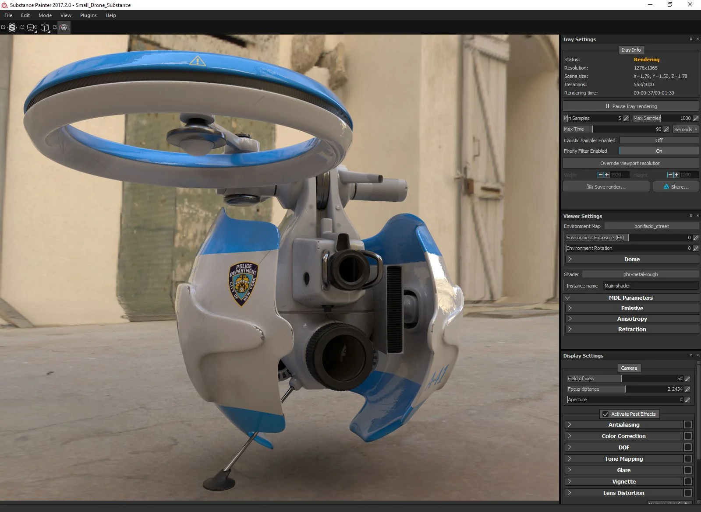Expand the Tone Mapping settings

(624, 459)
